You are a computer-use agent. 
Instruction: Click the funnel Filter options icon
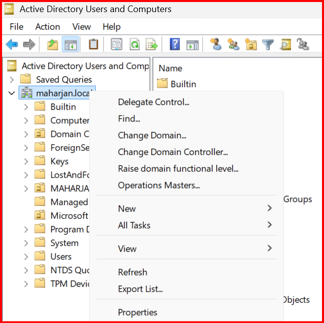(268, 45)
